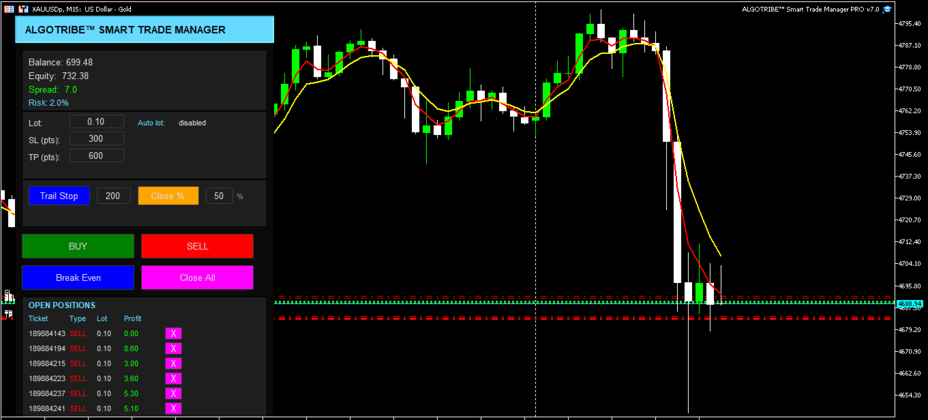This screenshot has width=928, height=420.
Task: Click the 'Balance: 699.48' line
Action: coord(61,62)
